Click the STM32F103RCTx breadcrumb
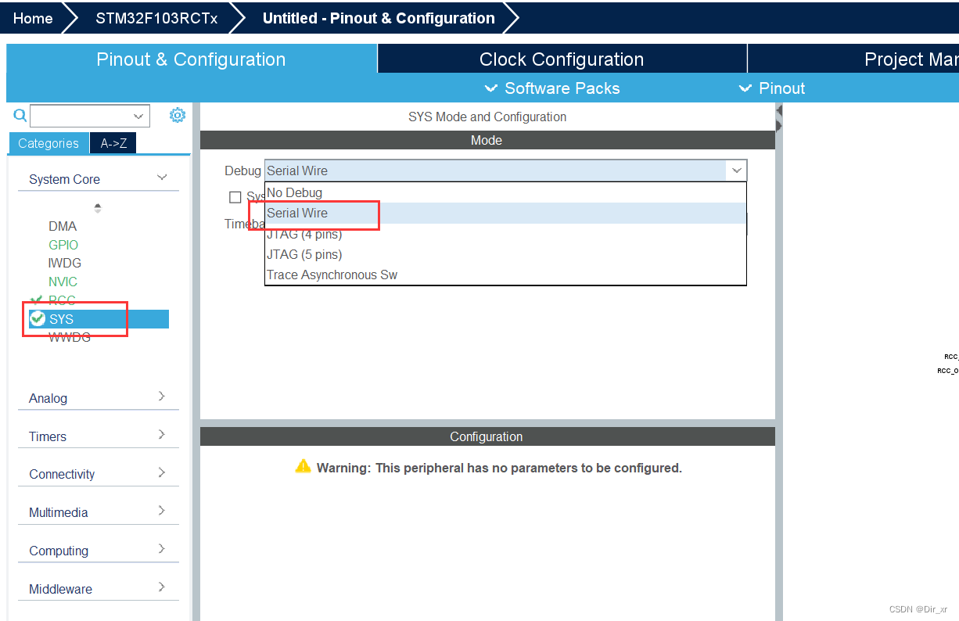Image resolution: width=959 pixels, height=621 pixels. point(156,18)
